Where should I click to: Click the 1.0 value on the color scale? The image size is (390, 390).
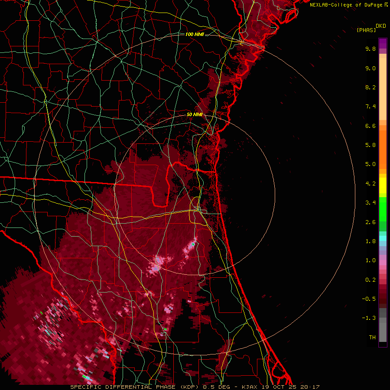pyautogui.click(x=370, y=260)
